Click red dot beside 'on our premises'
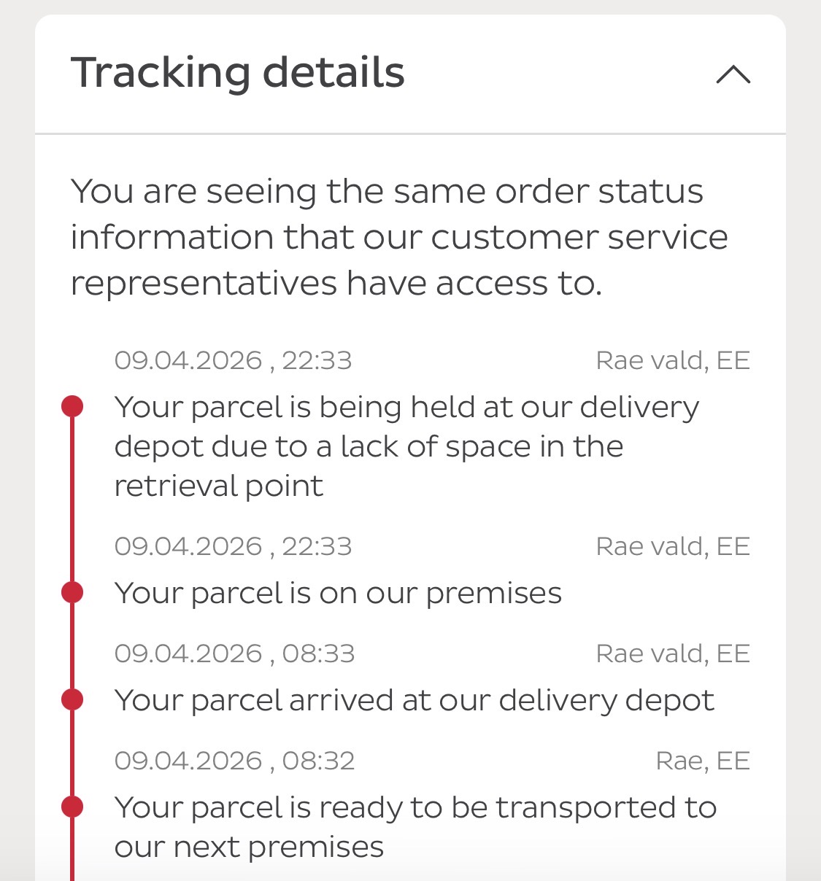 pos(72,592)
